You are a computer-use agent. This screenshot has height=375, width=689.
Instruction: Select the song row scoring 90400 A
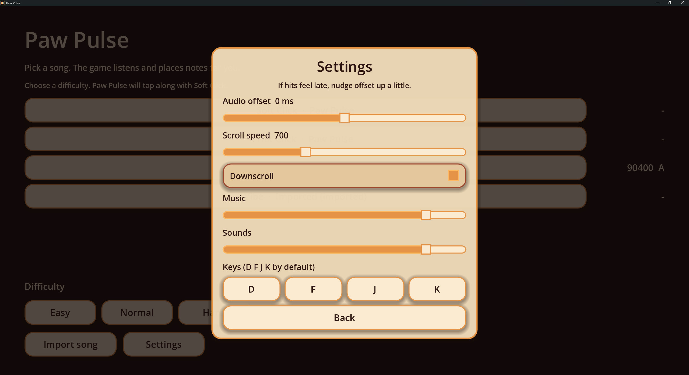coord(305,168)
